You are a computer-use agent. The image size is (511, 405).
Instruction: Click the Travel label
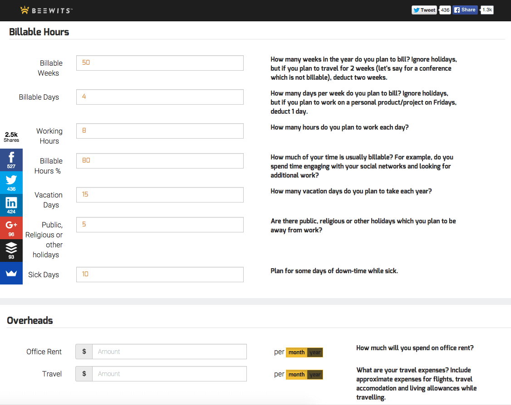(52, 374)
